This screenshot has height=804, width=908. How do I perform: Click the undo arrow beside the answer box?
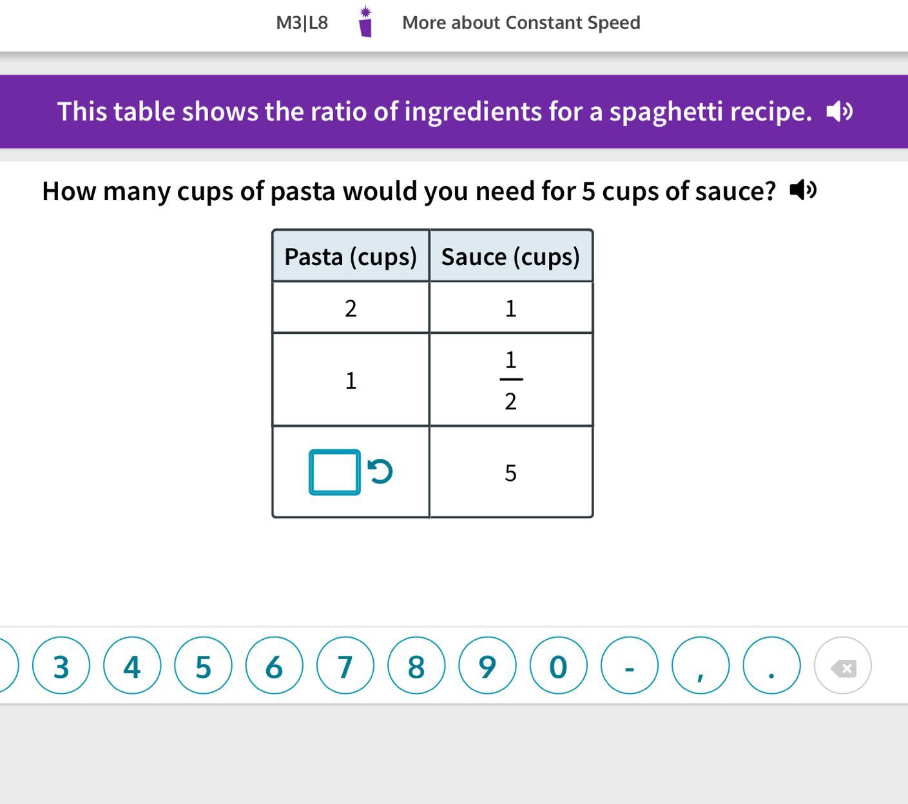(x=380, y=471)
